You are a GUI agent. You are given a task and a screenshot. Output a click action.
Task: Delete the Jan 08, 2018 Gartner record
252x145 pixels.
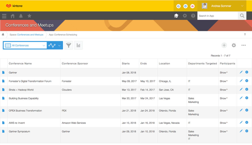click(x=247, y=72)
